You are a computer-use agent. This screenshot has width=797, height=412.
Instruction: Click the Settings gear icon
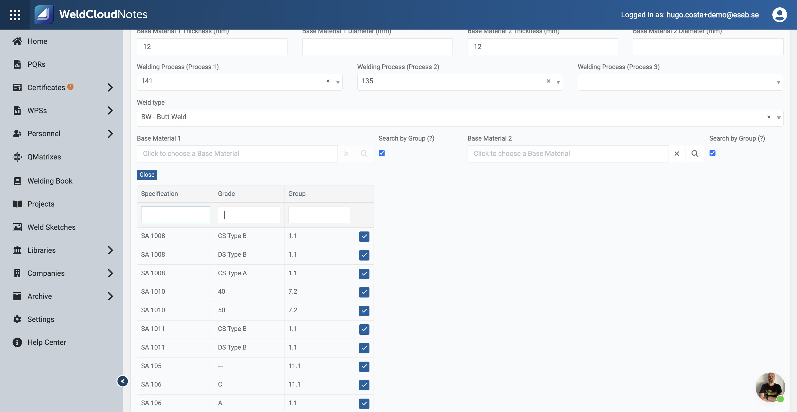pyautogui.click(x=17, y=319)
